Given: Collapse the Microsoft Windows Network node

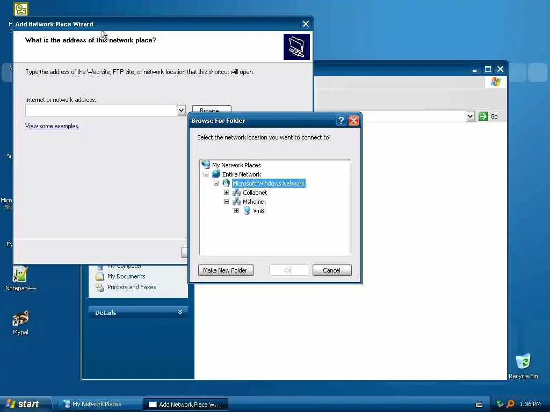Looking at the screenshot, I should click(216, 183).
